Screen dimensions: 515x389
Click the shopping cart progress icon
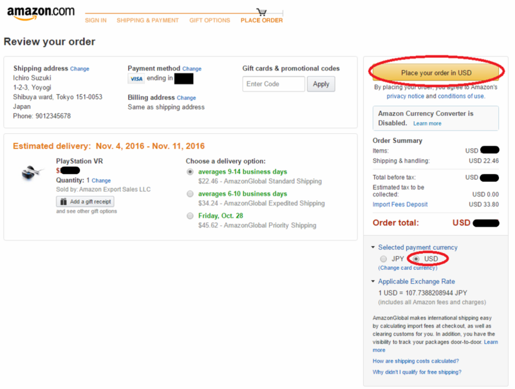point(262,12)
